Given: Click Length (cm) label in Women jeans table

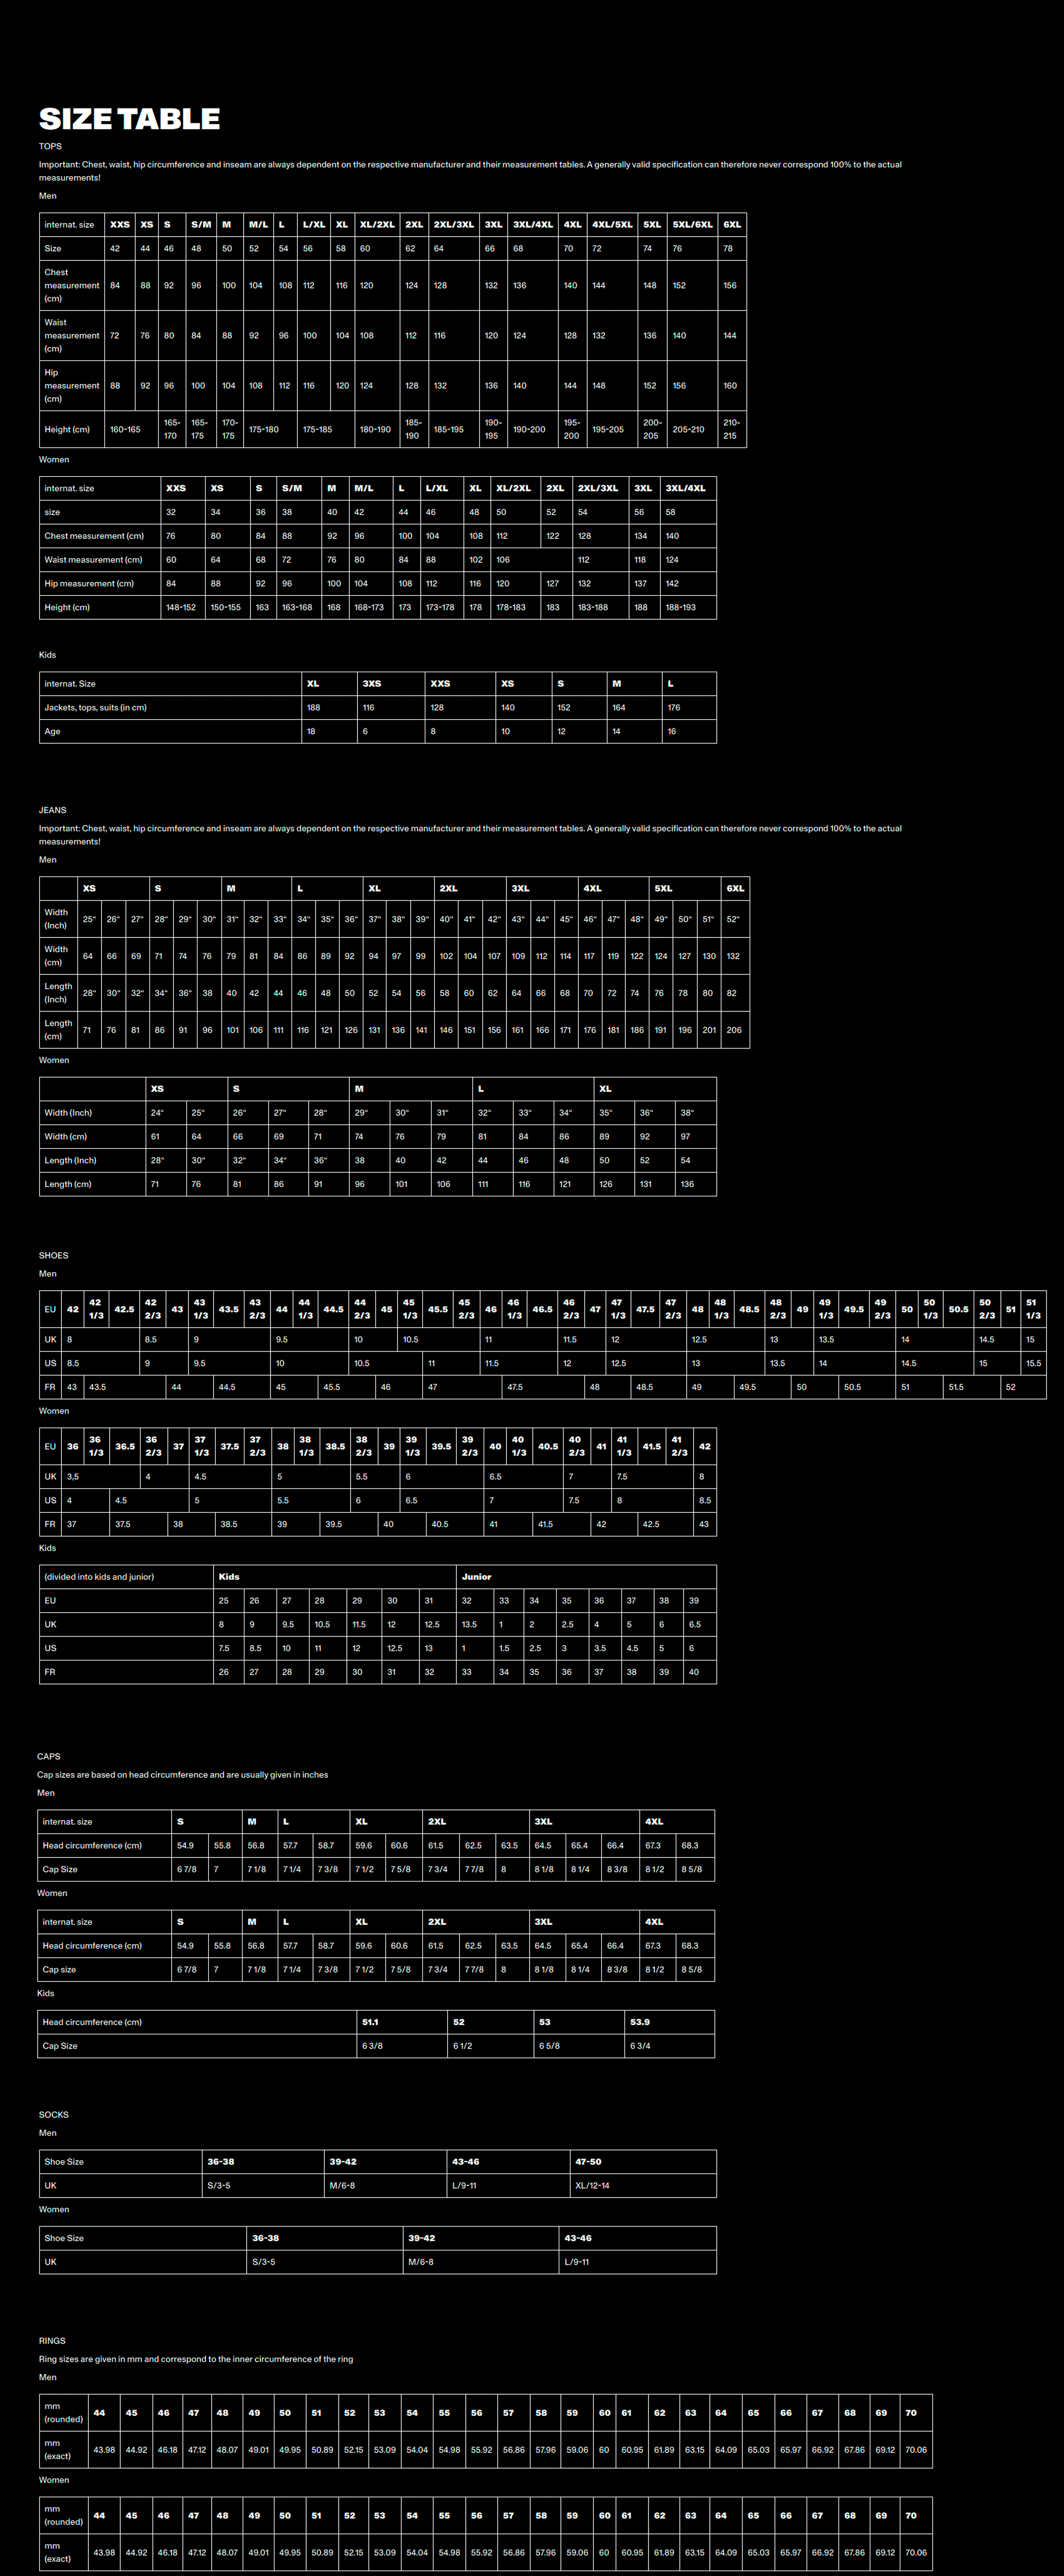Looking at the screenshot, I should point(68,1184).
